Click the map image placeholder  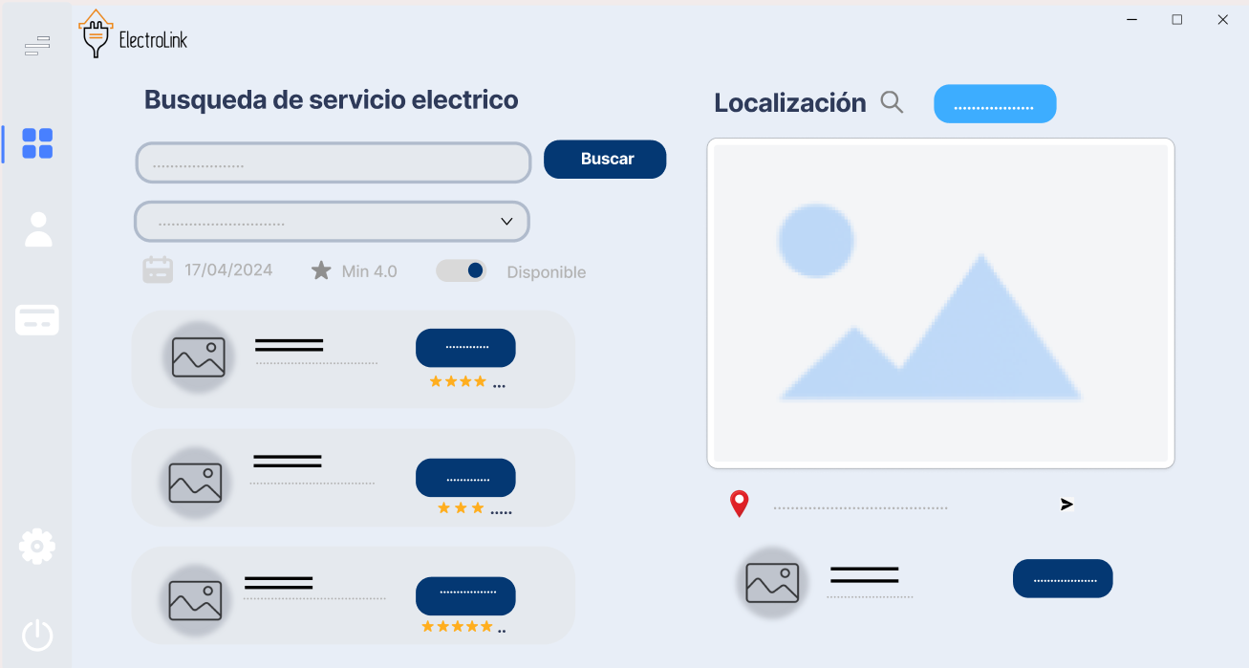tap(940, 303)
